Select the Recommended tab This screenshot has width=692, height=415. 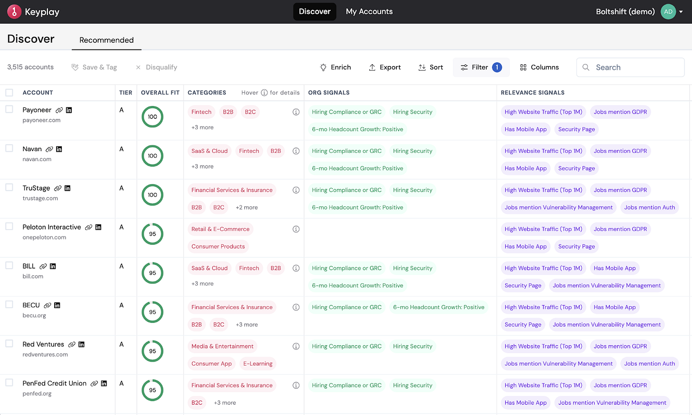pos(106,40)
